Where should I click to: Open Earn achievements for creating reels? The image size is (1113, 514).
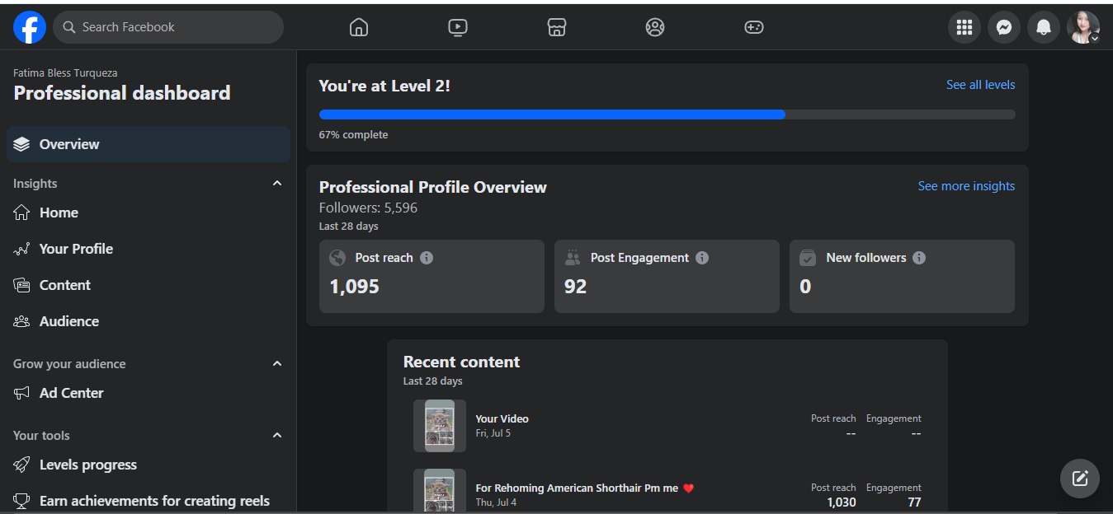(x=149, y=500)
